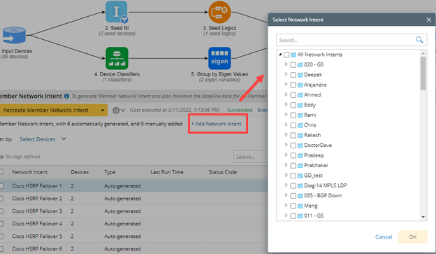This screenshot has height=254, width=436.
Task: Click folder icon beside 020 - GS
Action: 300,65
